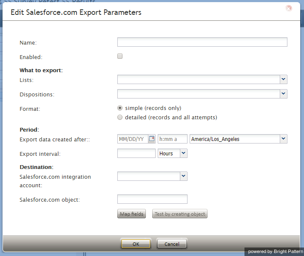Image resolution: width=304 pixels, height=256 pixels.
Task: Open the calendar date picker icon
Action: (x=152, y=139)
